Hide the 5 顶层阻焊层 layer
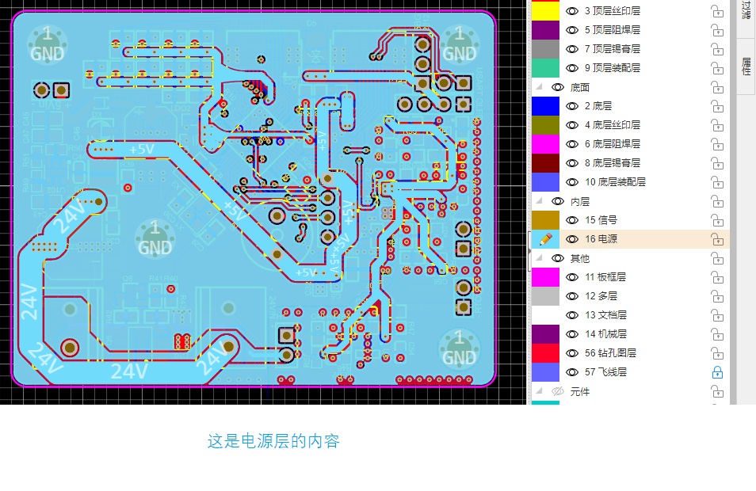This screenshot has height=491, width=756. (572, 30)
